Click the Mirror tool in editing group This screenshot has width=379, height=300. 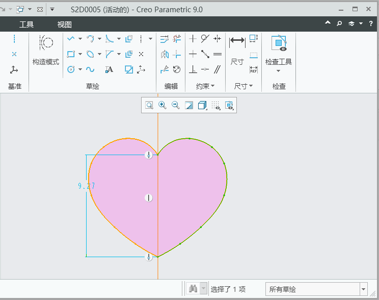pyautogui.click(x=164, y=54)
